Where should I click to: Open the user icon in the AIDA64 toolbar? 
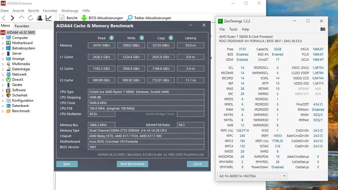39,18
